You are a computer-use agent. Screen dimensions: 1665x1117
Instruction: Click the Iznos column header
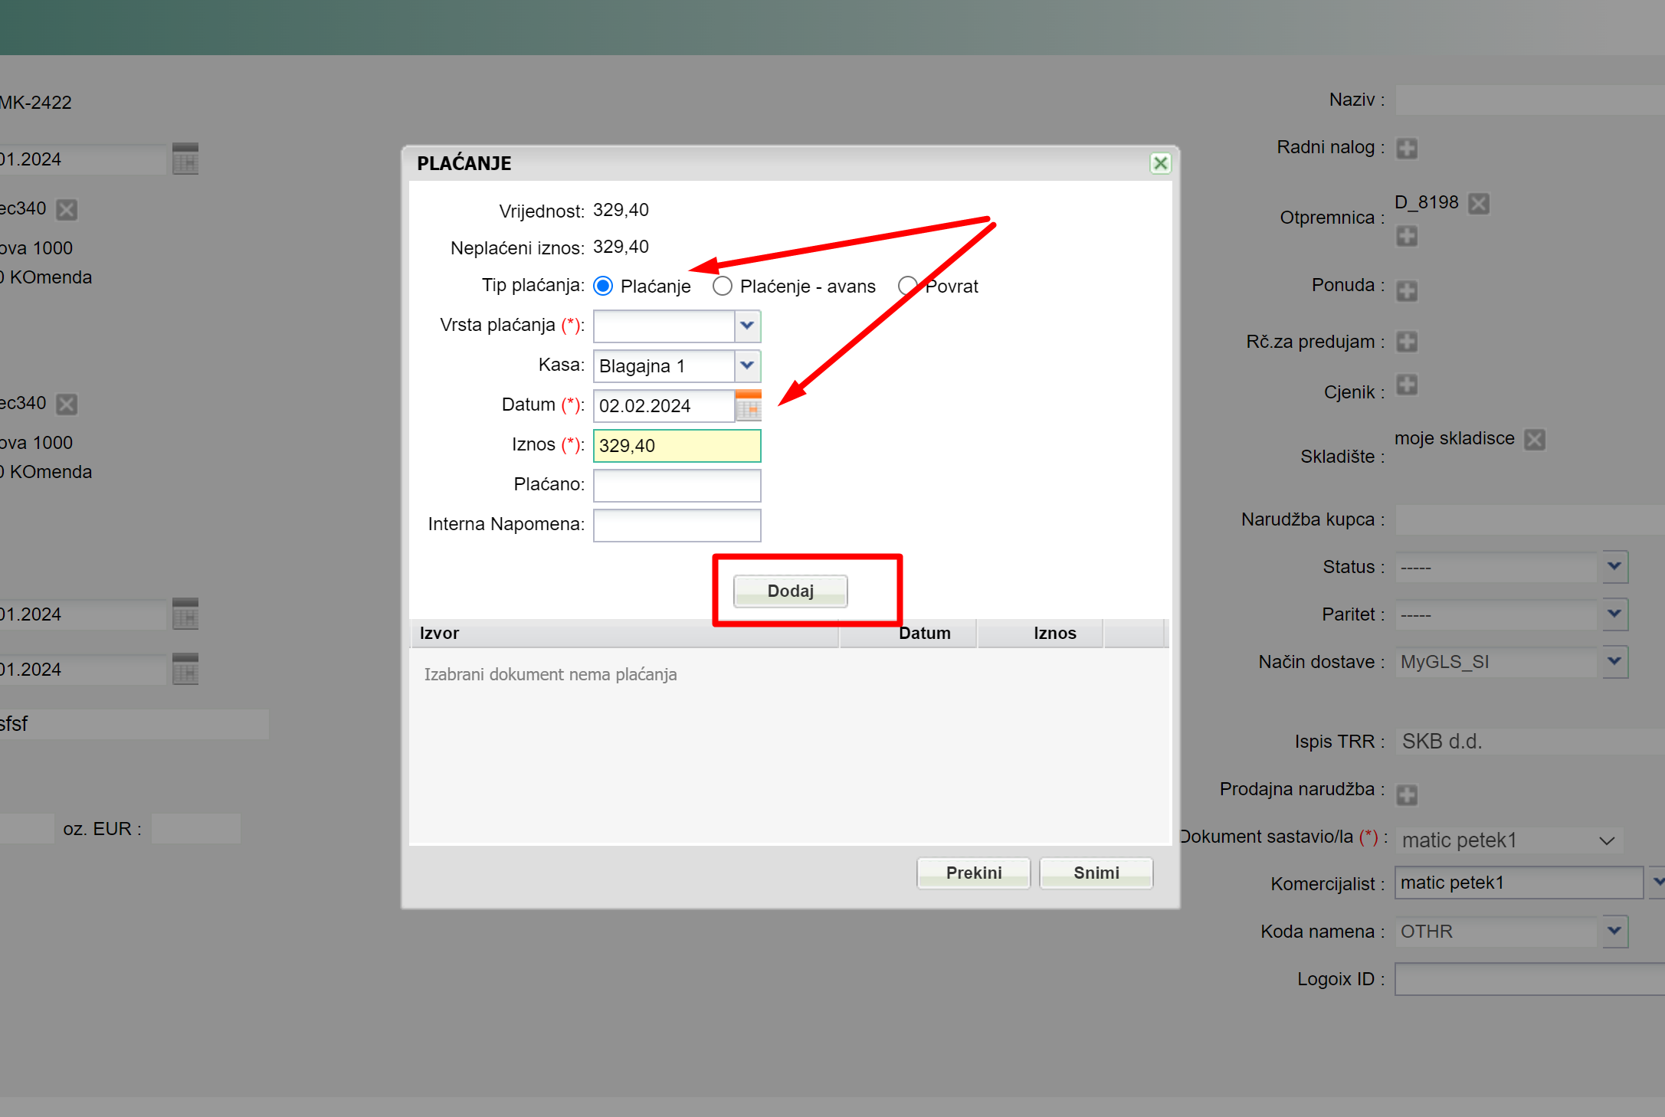point(1054,633)
